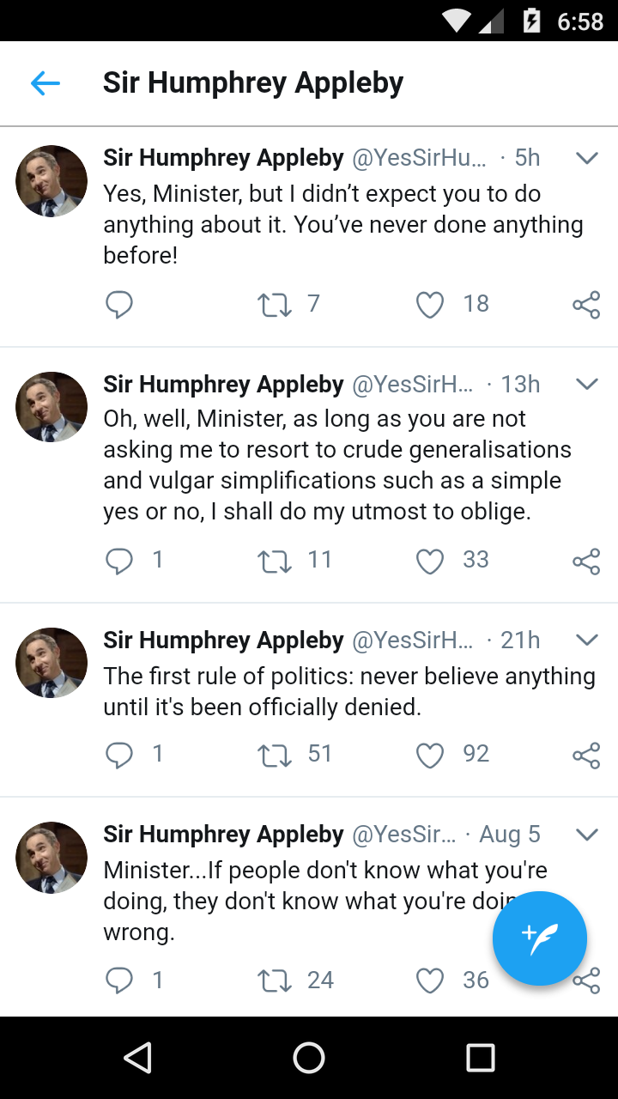618x1099 pixels.
Task: Compose a new tweet with the floating feather button
Action: click(x=539, y=938)
